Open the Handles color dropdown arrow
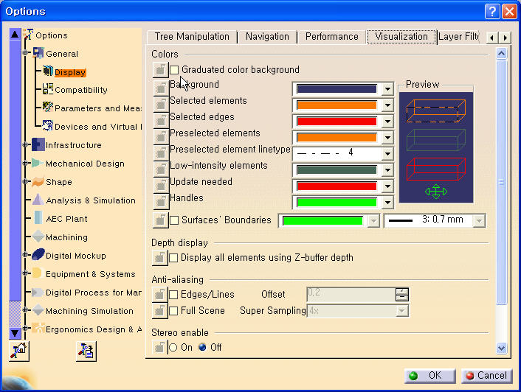 [388, 202]
